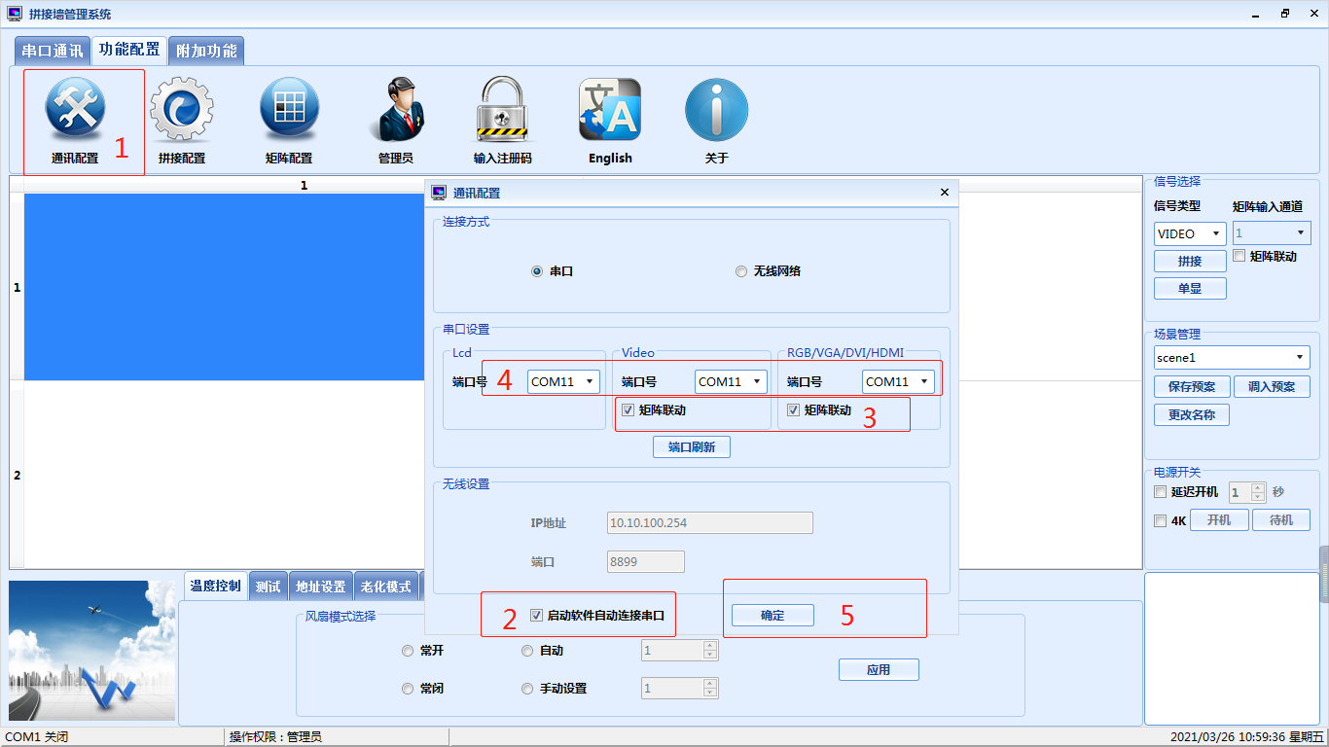
Task: Open the 管理员 user icon
Action: tap(396, 110)
